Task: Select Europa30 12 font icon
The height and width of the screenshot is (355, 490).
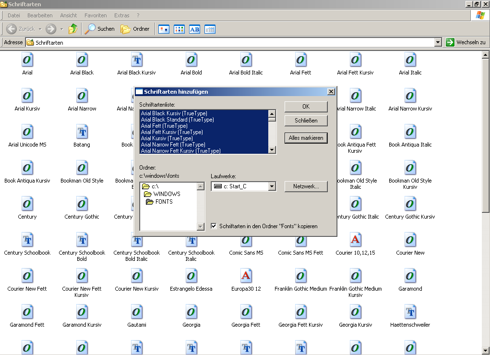Action: (x=246, y=276)
